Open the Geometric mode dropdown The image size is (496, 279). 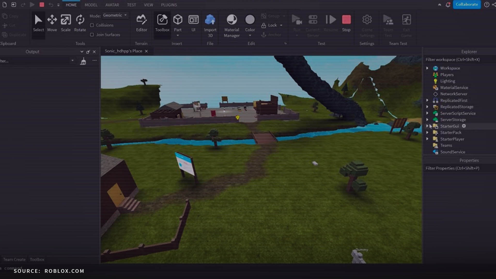pyautogui.click(x=115, y=15)
